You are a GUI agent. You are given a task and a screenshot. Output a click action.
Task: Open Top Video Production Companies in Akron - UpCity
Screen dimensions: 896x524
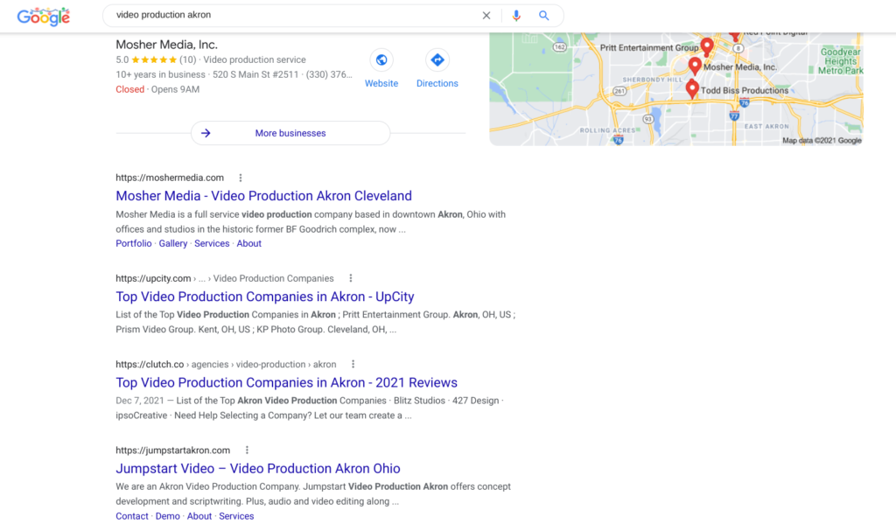coord(264,297)
